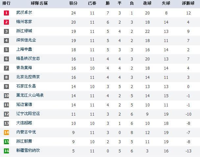Click the green rank 16 badge
The width and height of the screenshot is (200, 157).
tap(7, 150)
